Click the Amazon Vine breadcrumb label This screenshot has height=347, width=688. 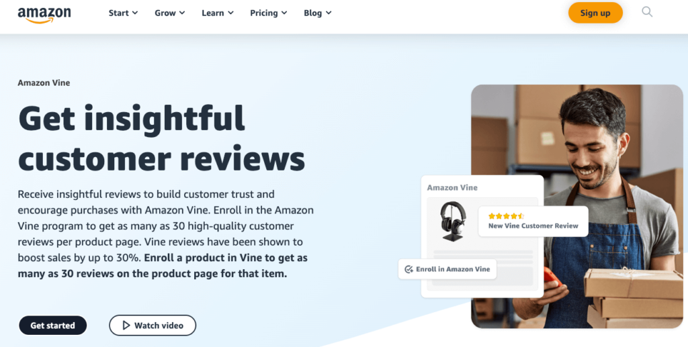[x=44, y=83]
